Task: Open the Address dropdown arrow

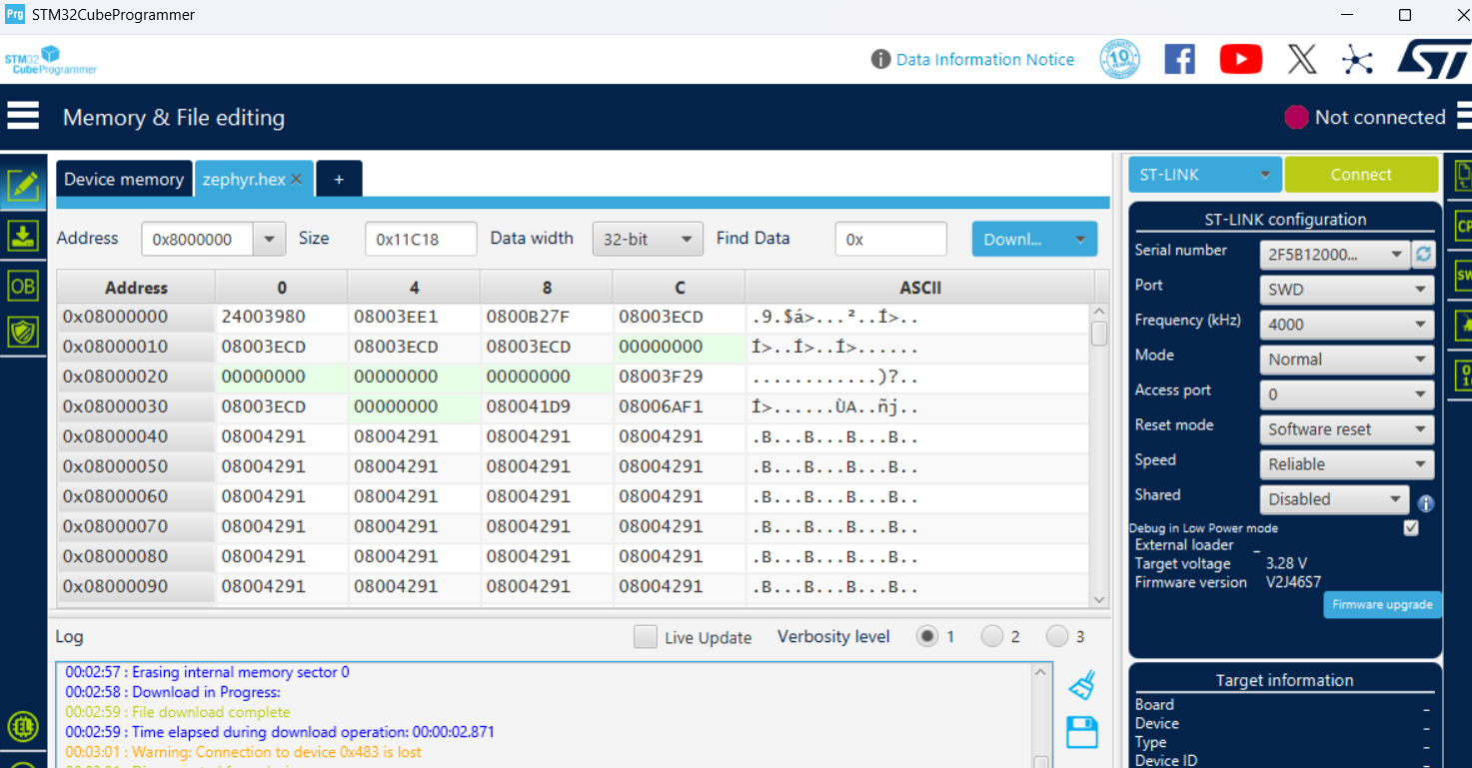Action: coord(269,240)
